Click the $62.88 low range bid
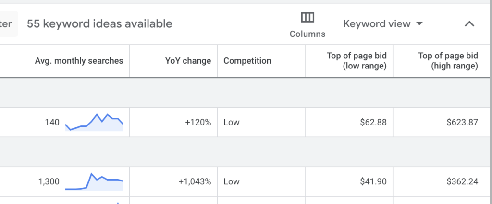492x204 pixels. click(373, 122)
